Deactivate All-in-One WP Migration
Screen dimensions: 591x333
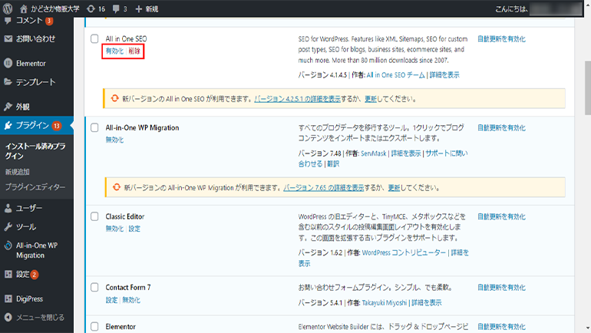[114, 140]
